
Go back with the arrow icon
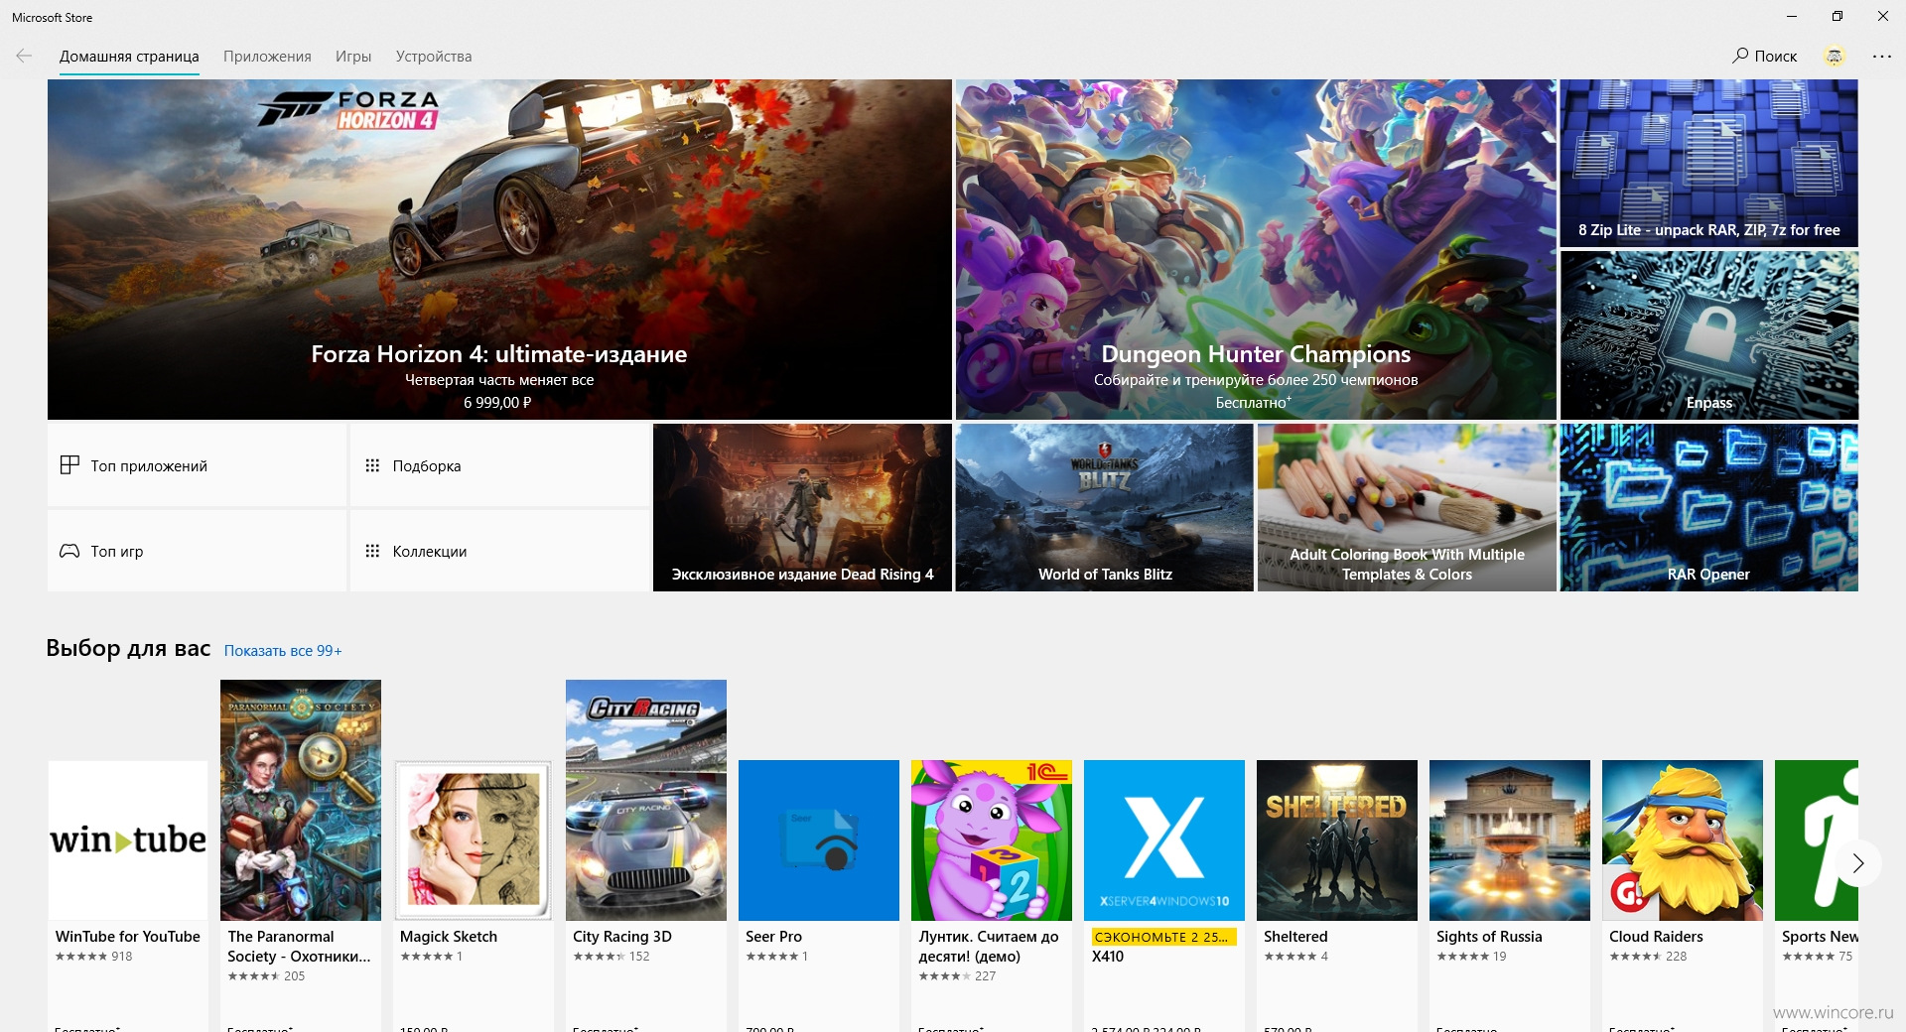tap(24, 57)
